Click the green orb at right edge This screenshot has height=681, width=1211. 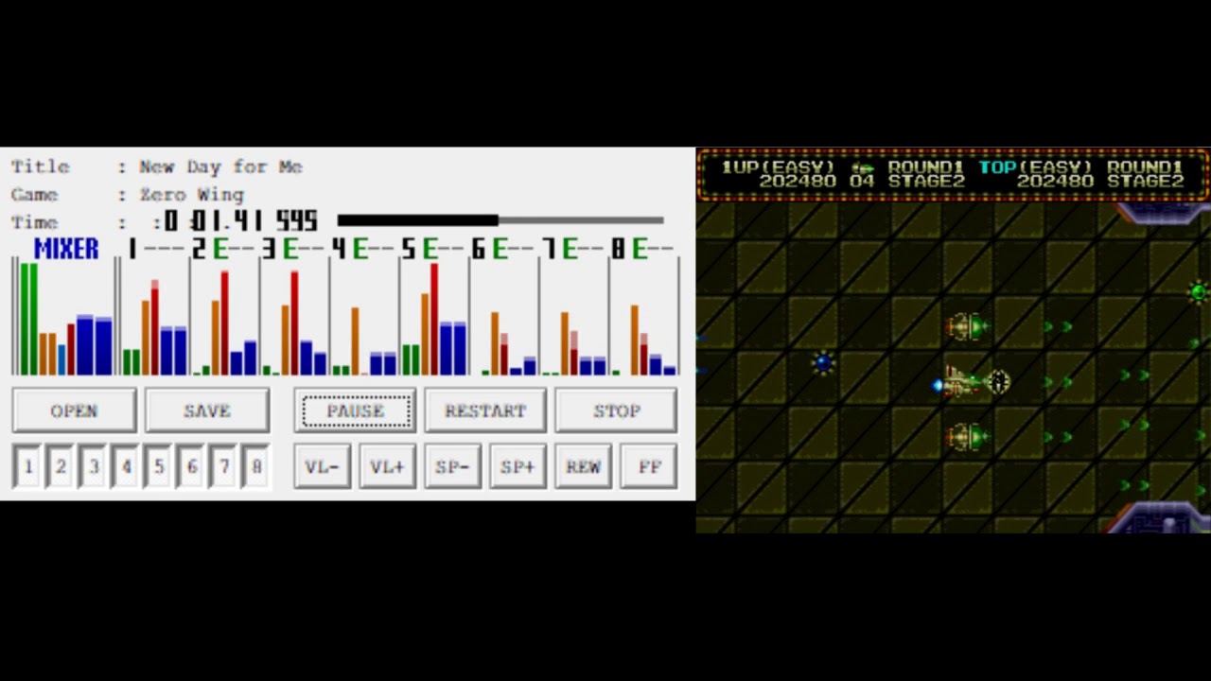click(1199, 292)
